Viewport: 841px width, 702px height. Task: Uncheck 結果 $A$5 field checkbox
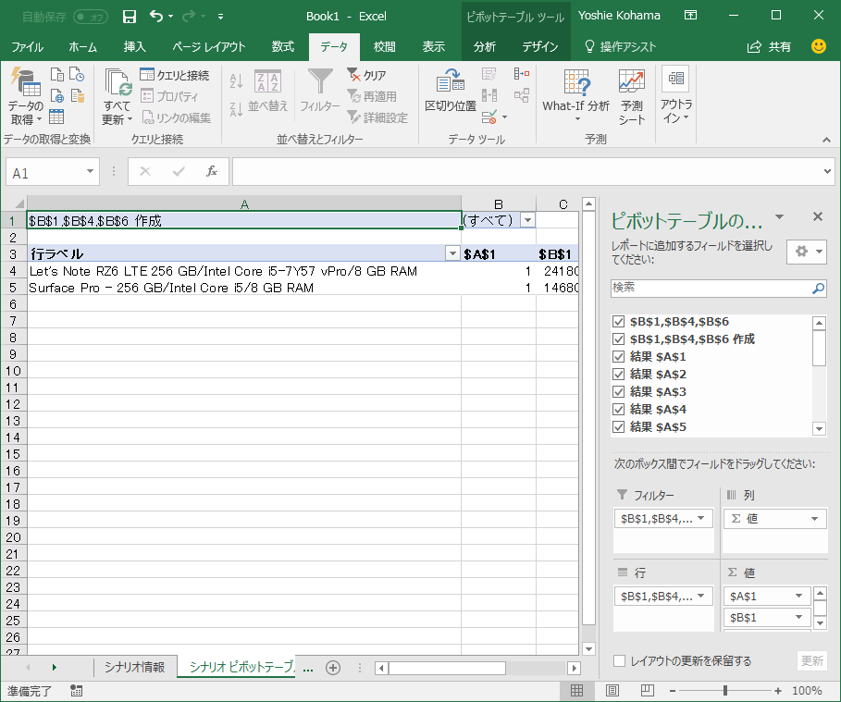coord(618,427)
